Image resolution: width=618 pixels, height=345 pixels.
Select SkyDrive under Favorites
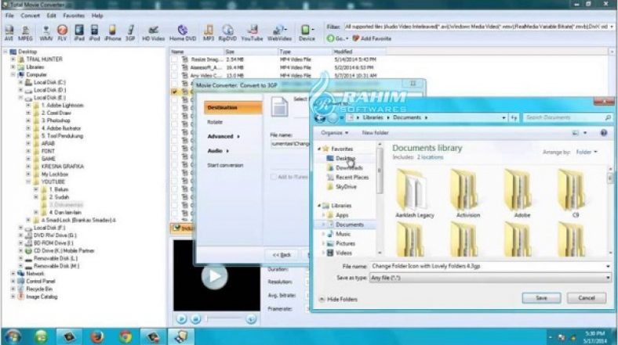point(342,187)
